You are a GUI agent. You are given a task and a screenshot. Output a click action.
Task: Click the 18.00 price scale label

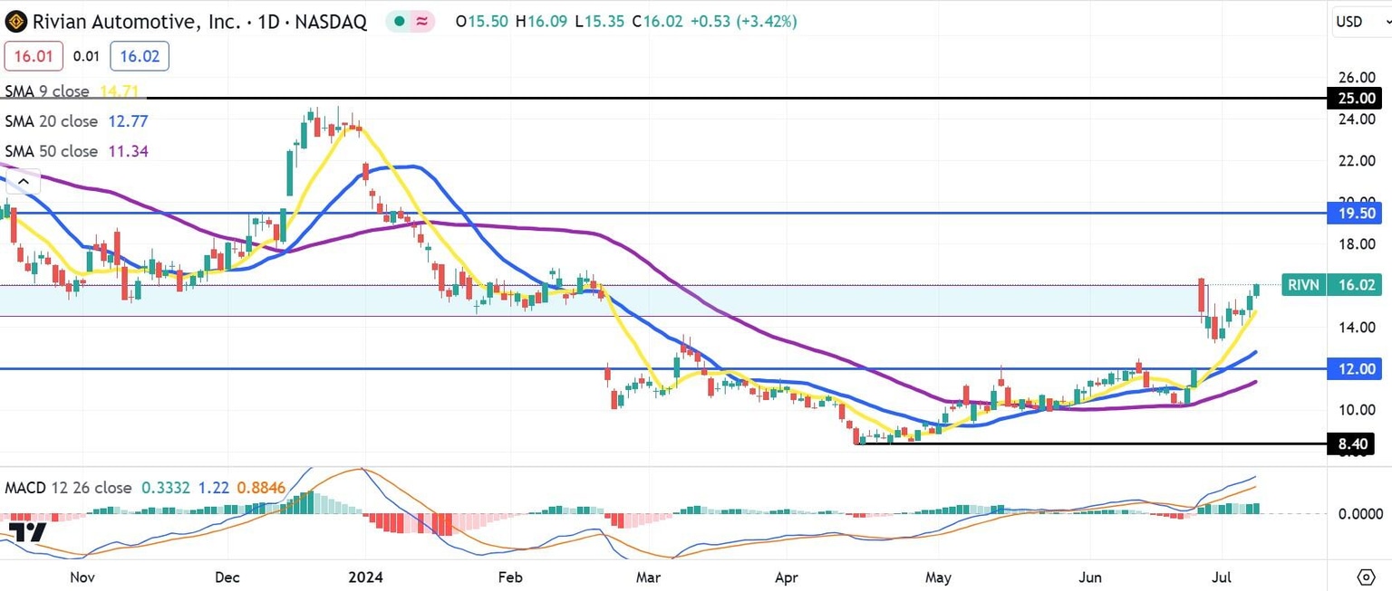tap(1357, 243)
